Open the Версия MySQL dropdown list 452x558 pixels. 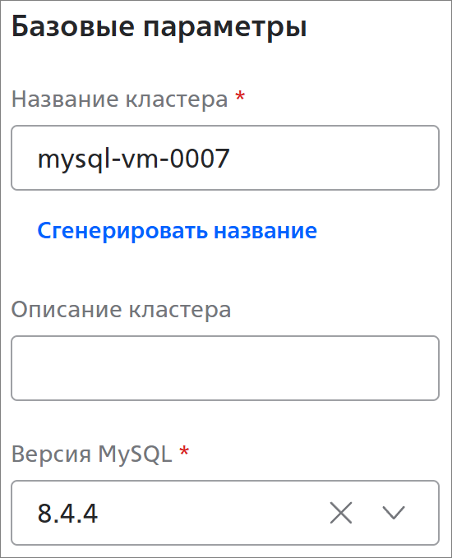pyautogui.click(x=225, y=513)
